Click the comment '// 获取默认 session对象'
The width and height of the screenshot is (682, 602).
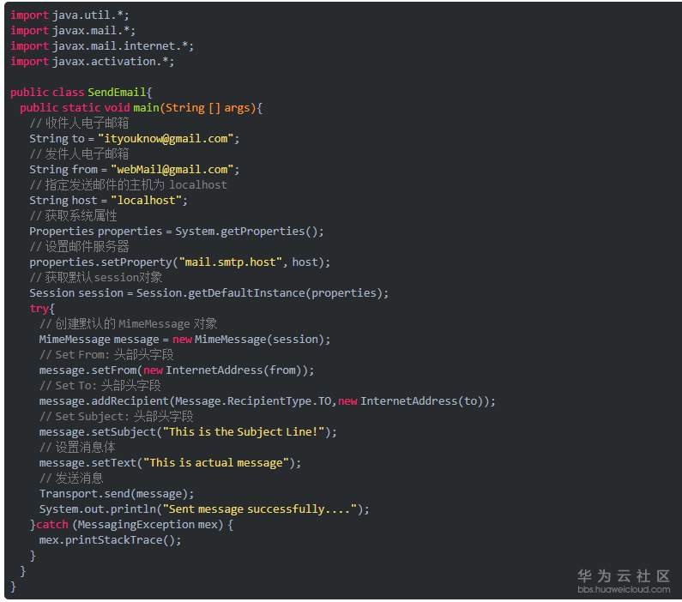point(96,277)
